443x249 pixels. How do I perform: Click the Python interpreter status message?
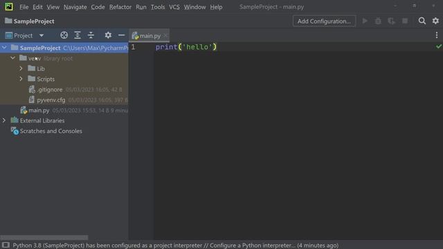point(175,246)
